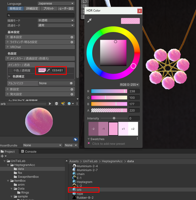Viewport: 196px width, 200px height.
Task: Toggle preview lighting icon in orb preview
Action: coord(63,104)
